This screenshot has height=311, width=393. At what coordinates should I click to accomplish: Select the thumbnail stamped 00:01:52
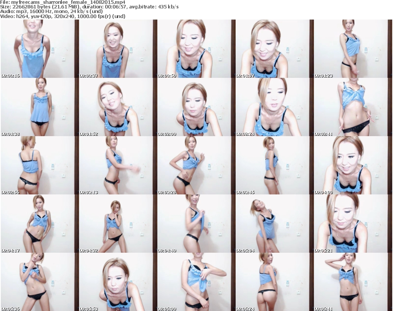tap(118, 107)
